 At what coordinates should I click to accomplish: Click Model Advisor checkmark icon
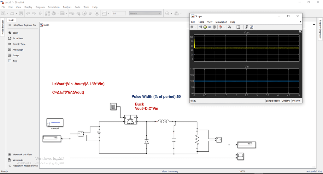pos(167,13)
